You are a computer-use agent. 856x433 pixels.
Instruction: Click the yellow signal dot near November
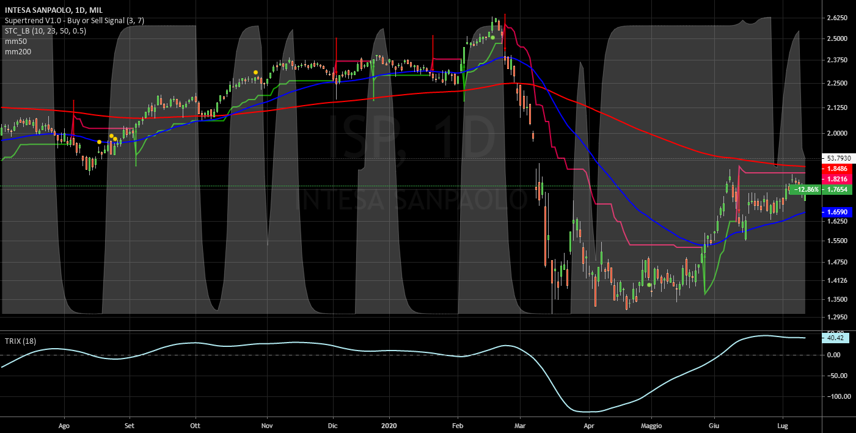click(x=255, y=72)
